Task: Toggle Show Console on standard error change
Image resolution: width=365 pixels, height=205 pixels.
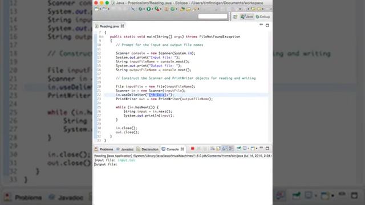Action: pos(231,149)
